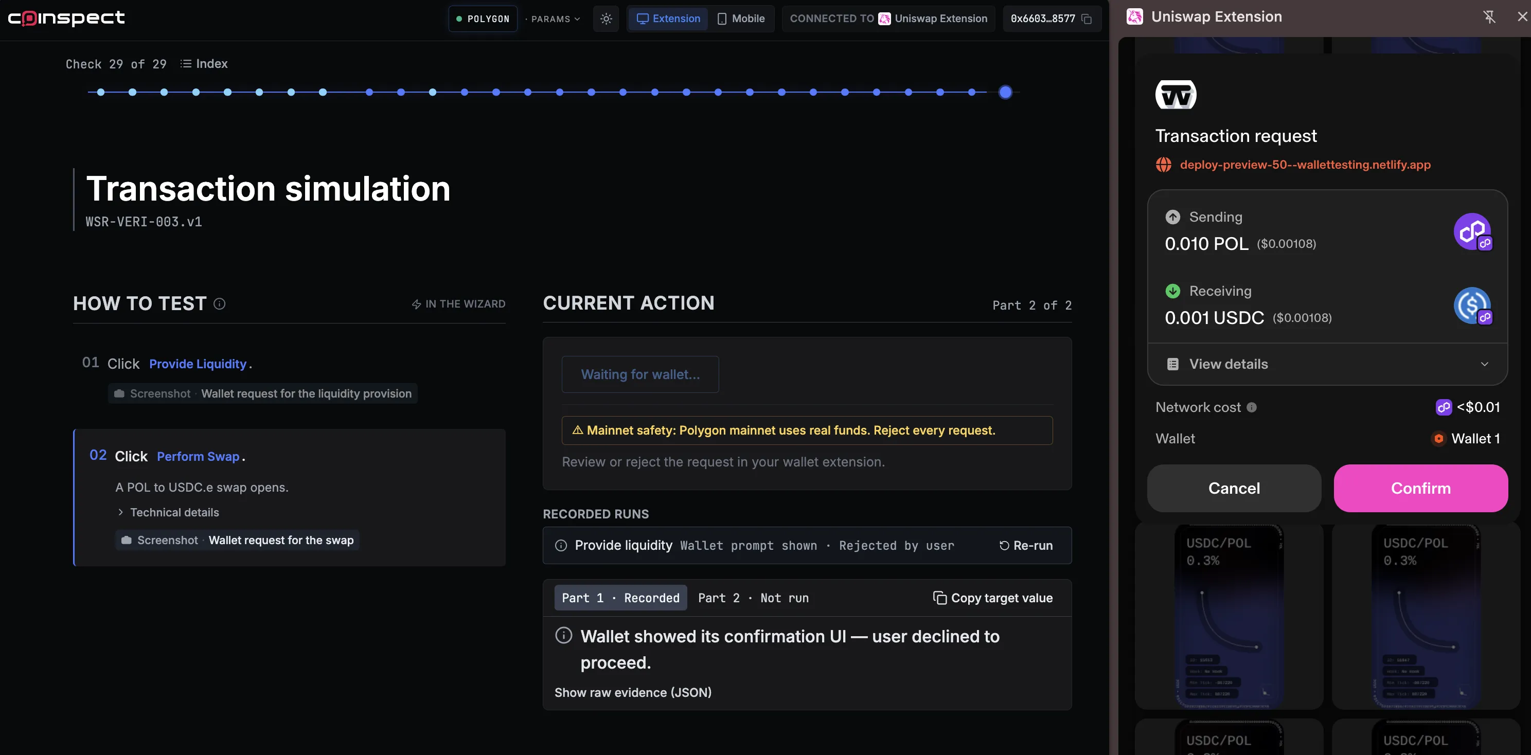Screen dimensions: 1531x755
Task: Click the 'Part 2 of 2' text
Action: (1032, 305)
